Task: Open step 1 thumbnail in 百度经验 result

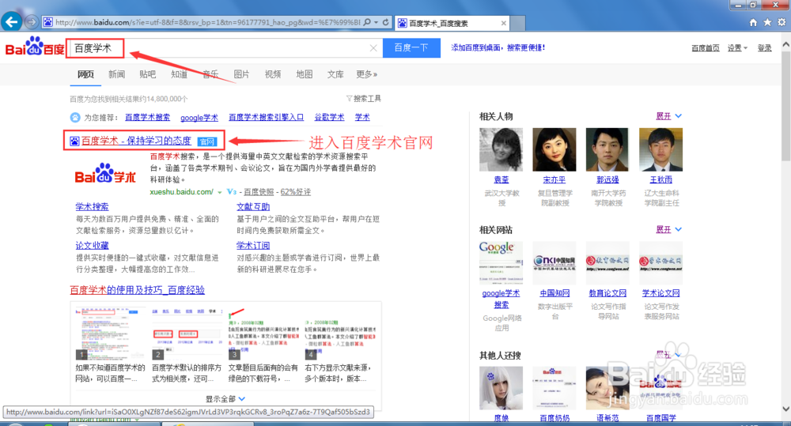Action: [109, 334]
